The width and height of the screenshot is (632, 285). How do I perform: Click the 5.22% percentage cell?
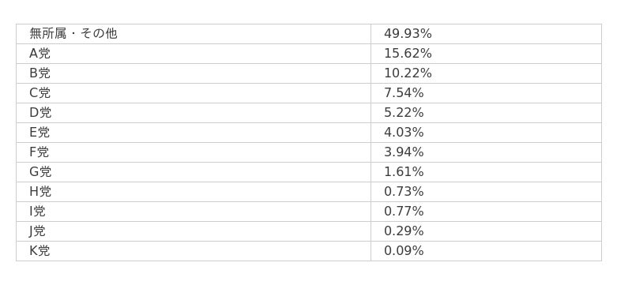(486, 113)
